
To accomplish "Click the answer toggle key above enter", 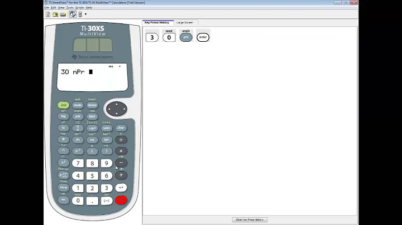I will (121, 188).
